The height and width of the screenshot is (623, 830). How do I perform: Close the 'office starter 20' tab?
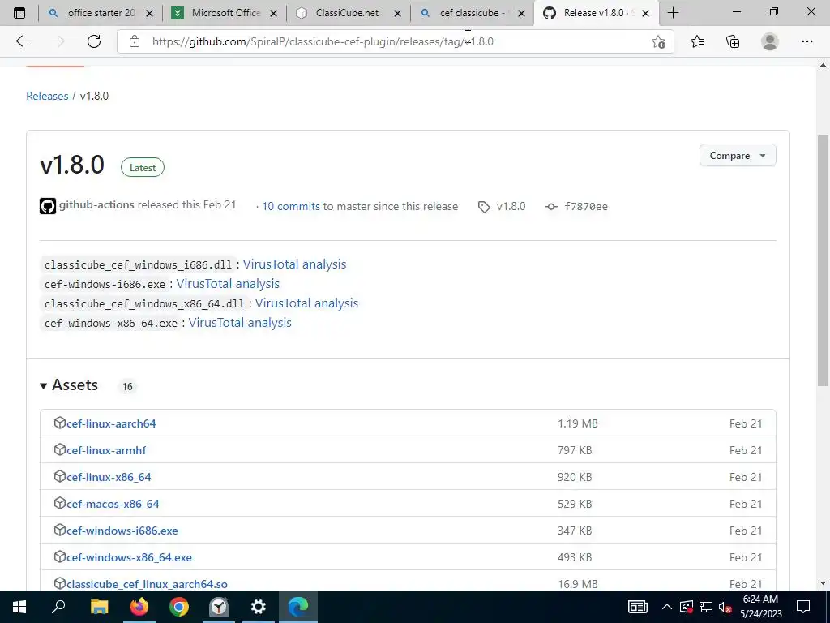pyautogui.click(x=149, y=13)
